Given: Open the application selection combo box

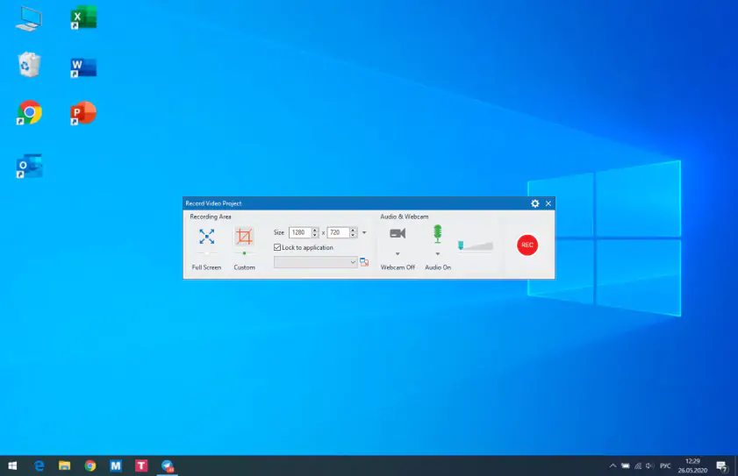Looking at the screenshot, I should tap(316, 262).
